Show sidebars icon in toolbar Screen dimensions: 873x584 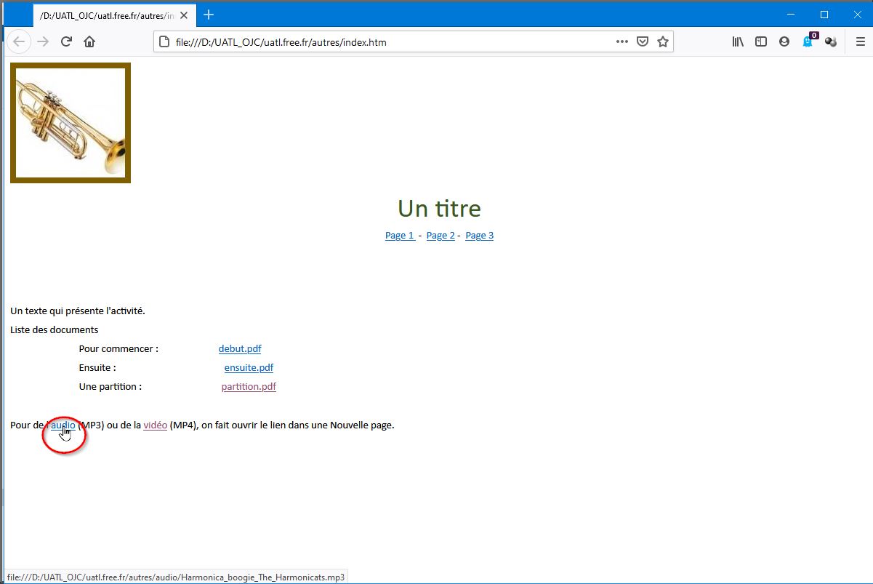761,41
